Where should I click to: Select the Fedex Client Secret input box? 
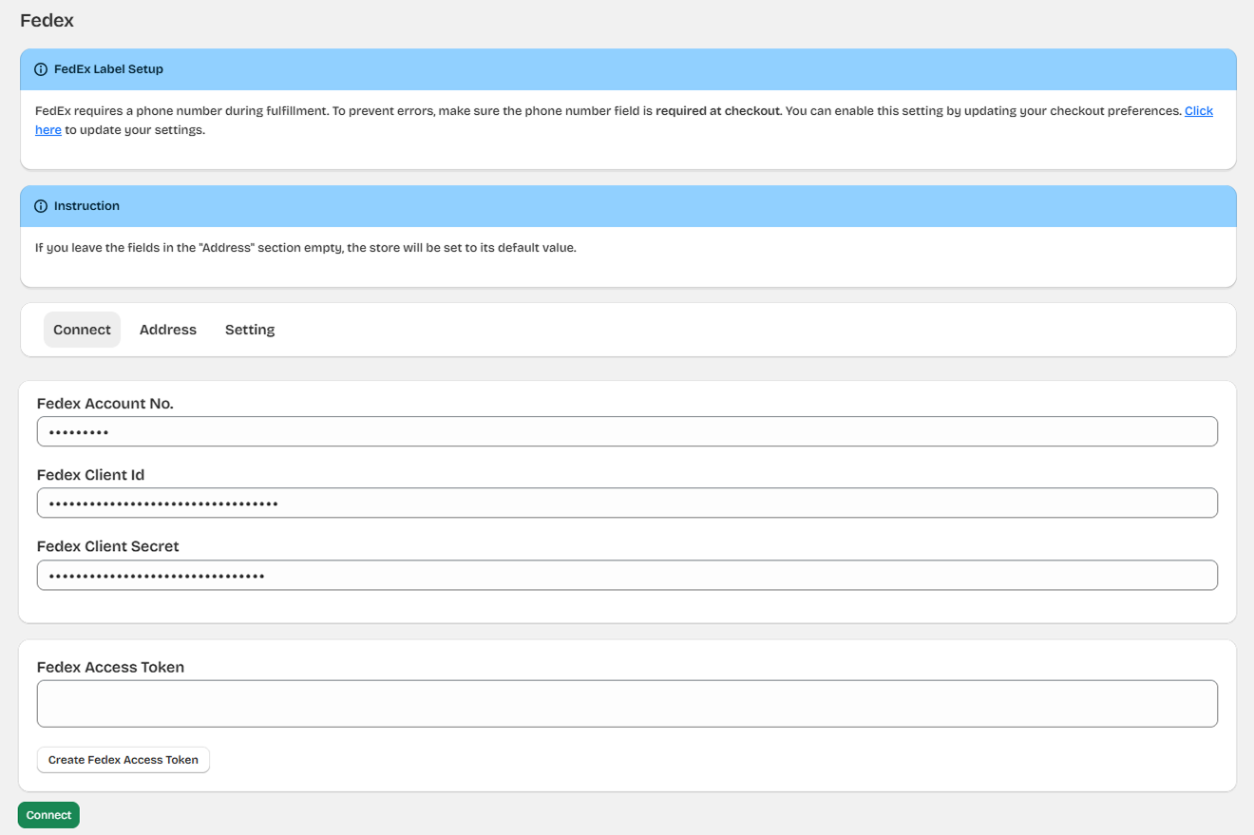[627, 575]
